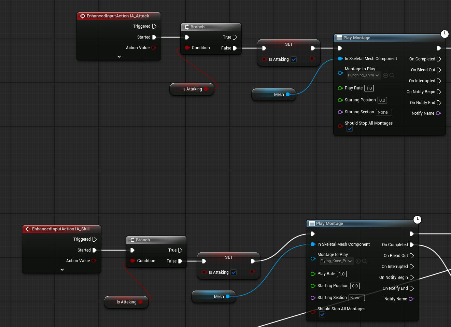Select EnhancedInputAction IA_Attack node title
The width and height of the screenshot is (451, 327).
(x=118, y=16)
